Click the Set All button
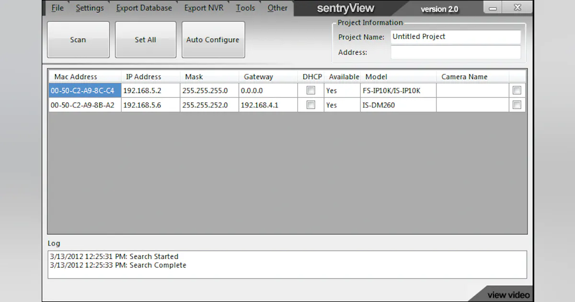 (145, 40)
